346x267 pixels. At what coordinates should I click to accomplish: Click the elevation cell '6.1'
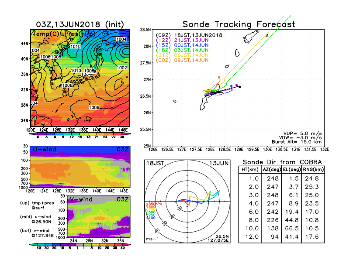pyautogui.click(x=294, y=195)
